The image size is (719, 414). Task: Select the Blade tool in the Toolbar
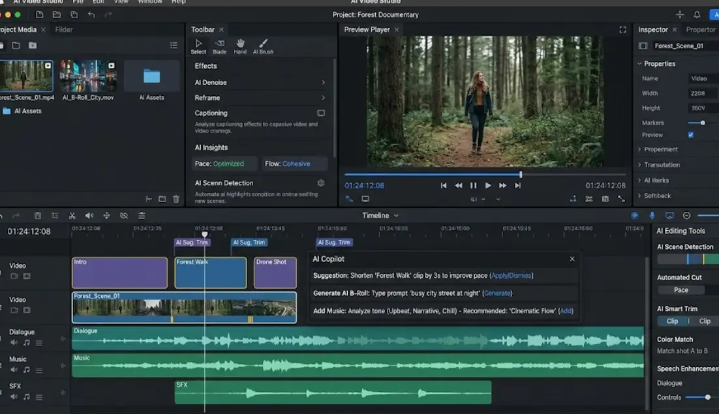coord(220,46)
